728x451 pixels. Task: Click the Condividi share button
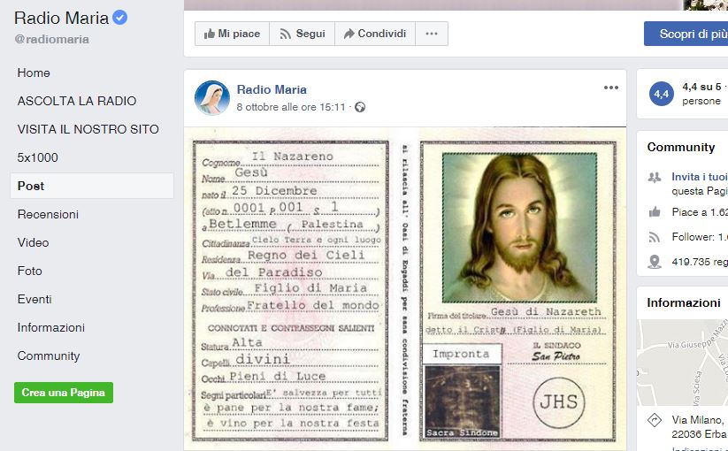pos(375,34)
